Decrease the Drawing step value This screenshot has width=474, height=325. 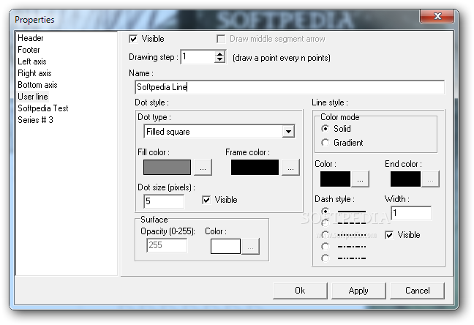(220, 60)
